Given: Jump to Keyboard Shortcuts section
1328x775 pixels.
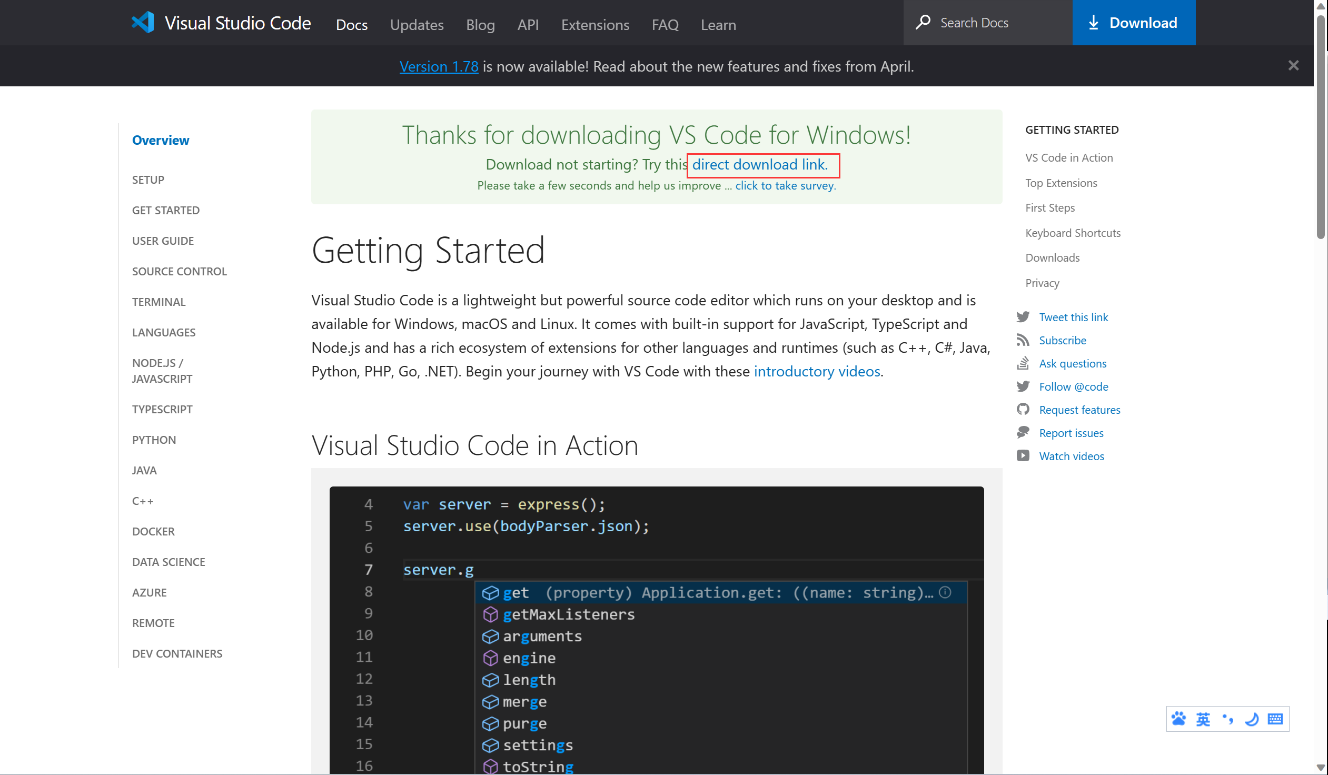Looking at the screenshot, I should click(x=1073, y=233).
